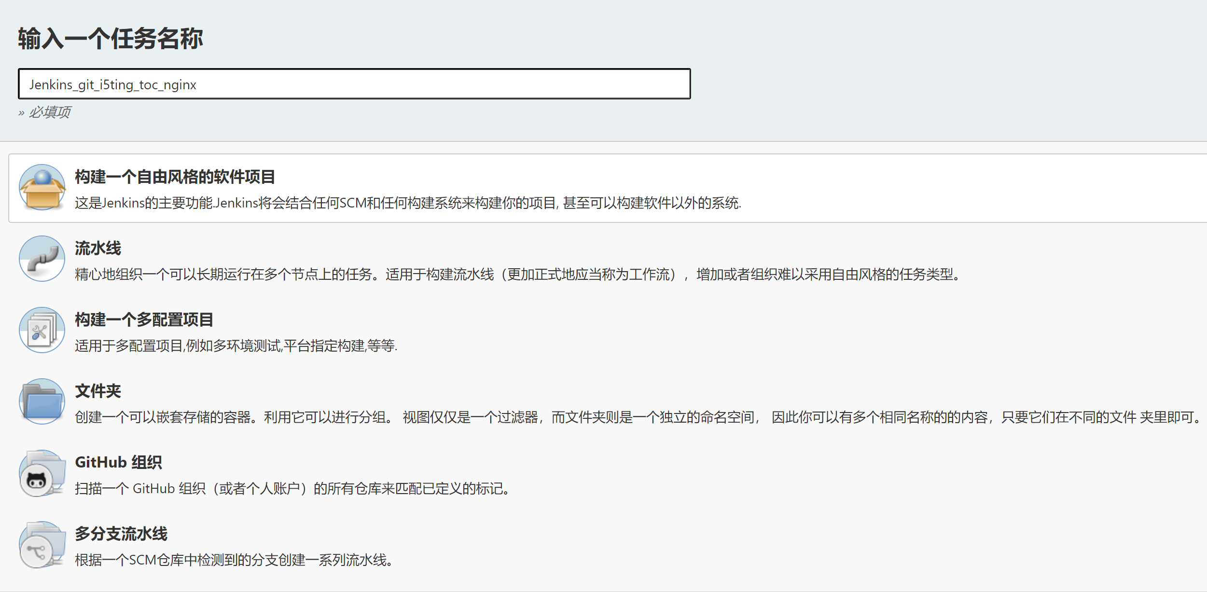The width and height of the screenshot is (1207, 592).
Task: Choose the GitHub 组织 title
Action: 118,463
